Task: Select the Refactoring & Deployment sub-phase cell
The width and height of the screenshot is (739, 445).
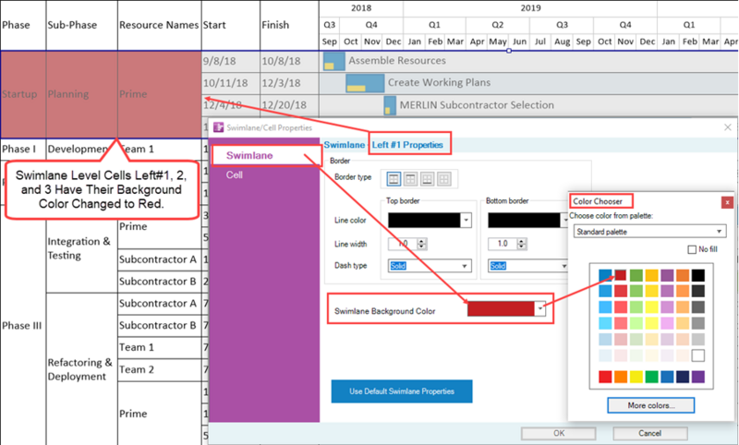Action: tap(82, 369)
